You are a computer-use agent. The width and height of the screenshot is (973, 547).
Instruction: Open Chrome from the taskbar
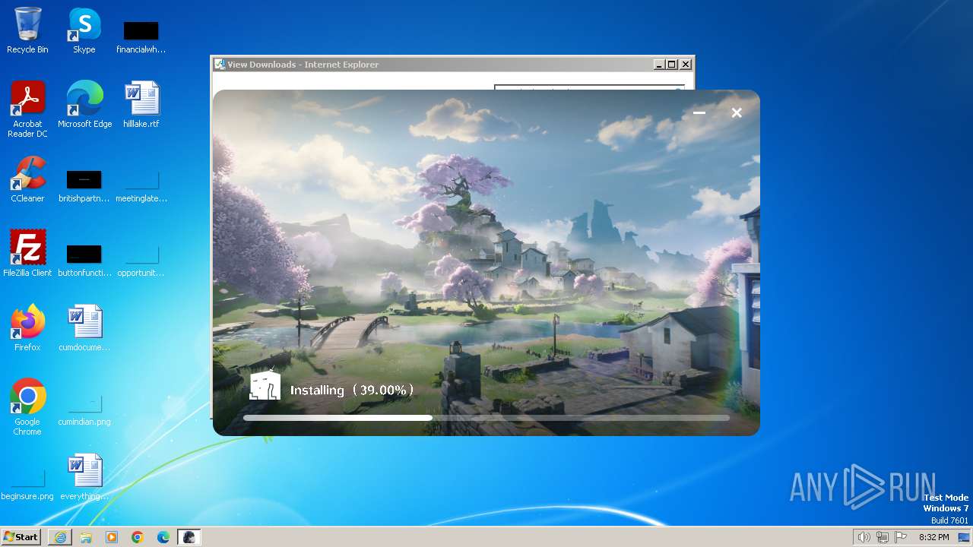pos(138,537)
